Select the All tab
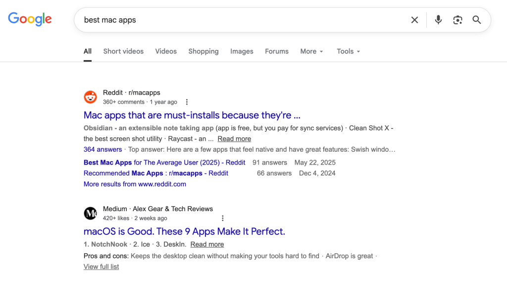Image resolution: width=507 pixels, height=283 pixels. 87,52
